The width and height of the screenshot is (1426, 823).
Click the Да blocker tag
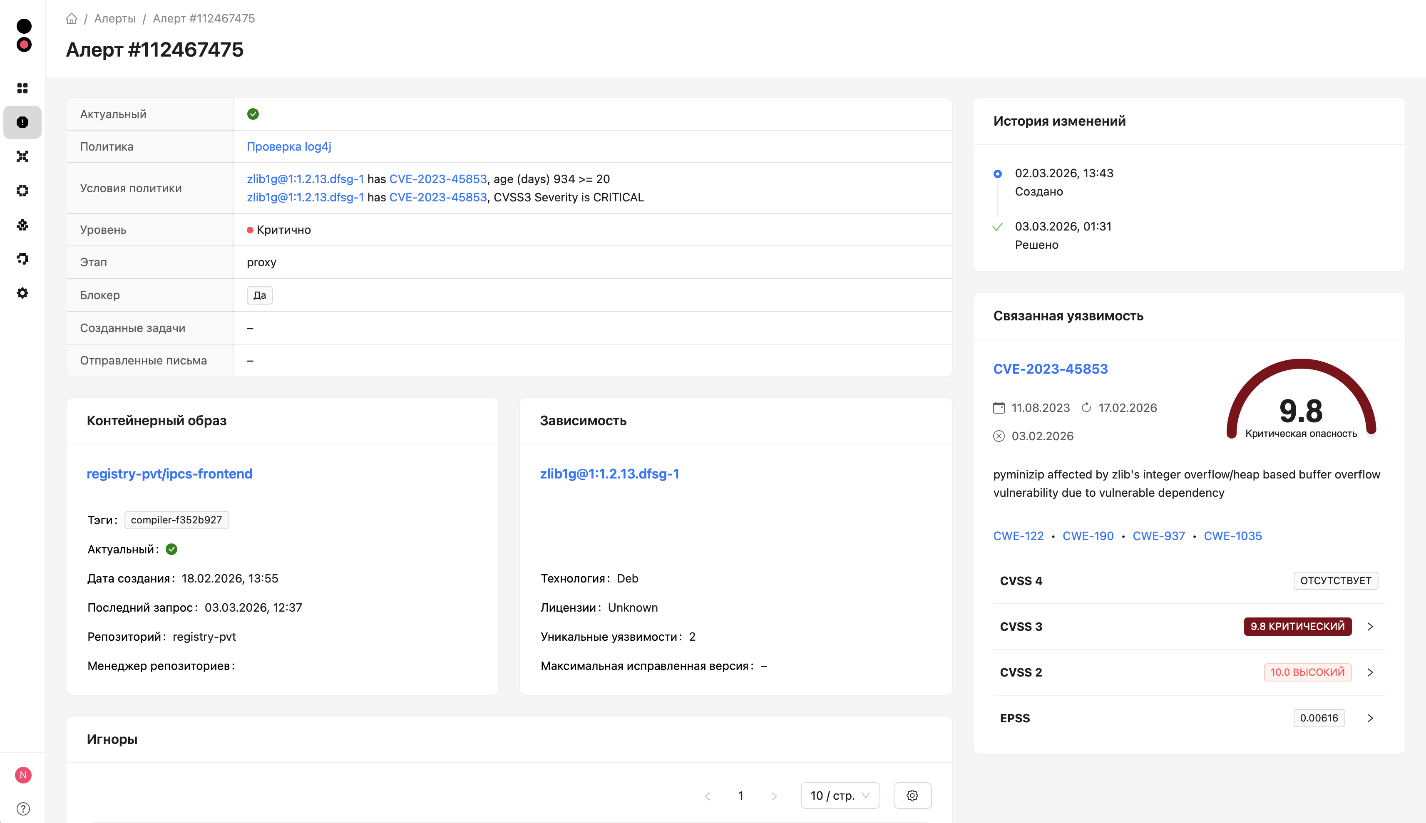pyautogui.click(x=260, y=295)
